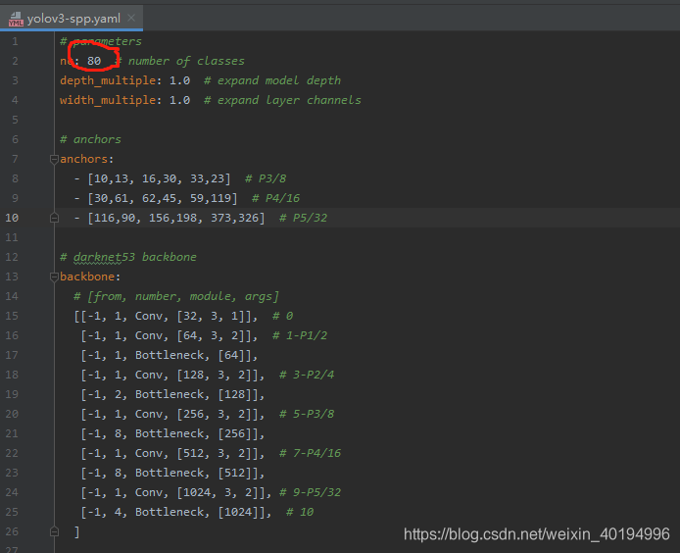Click the width_multiple key

pos(108,100)
